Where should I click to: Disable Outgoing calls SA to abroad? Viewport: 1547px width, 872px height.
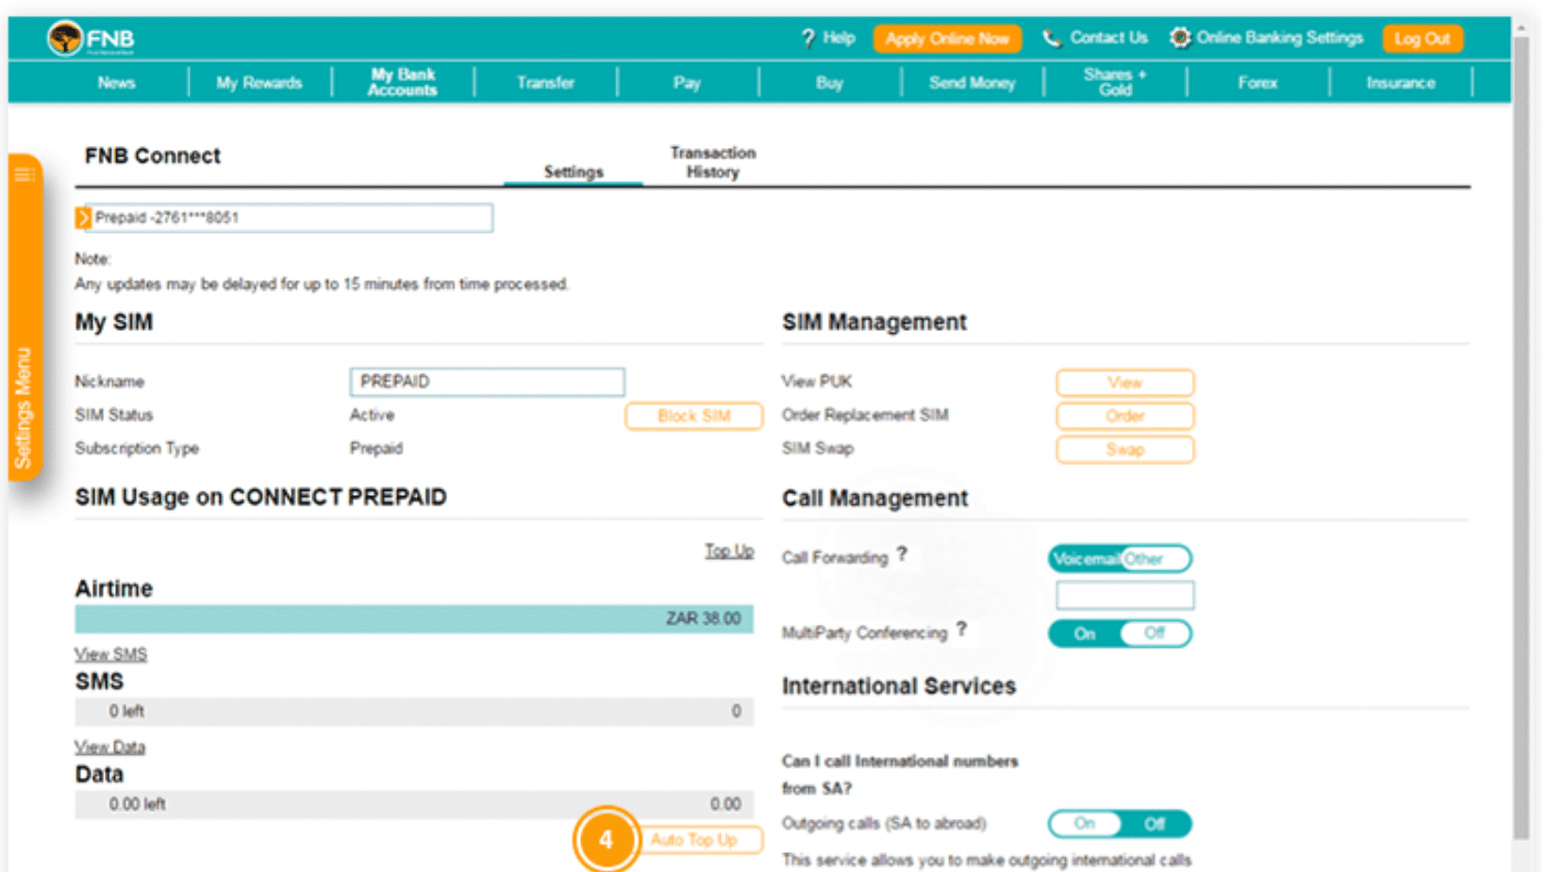pyautogui.click(x=1156, y=823)
